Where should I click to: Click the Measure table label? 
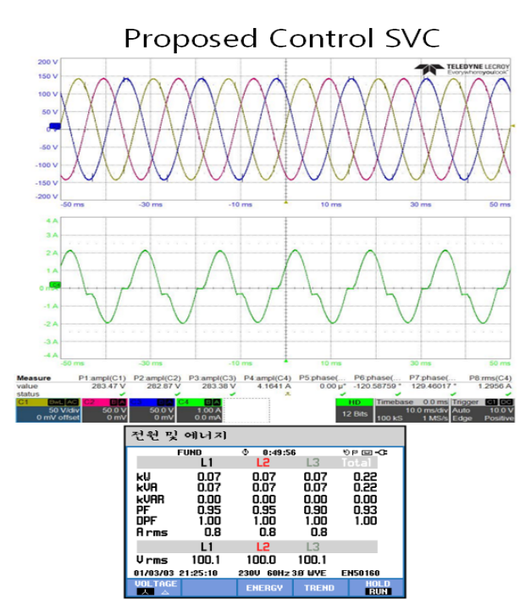pos(34,378)
